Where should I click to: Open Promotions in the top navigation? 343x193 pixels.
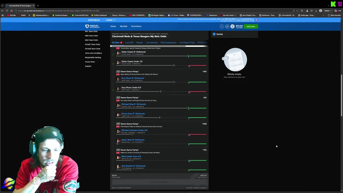(136, 26)
